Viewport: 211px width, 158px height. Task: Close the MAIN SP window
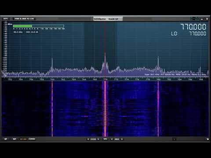[x=207, y=19]
